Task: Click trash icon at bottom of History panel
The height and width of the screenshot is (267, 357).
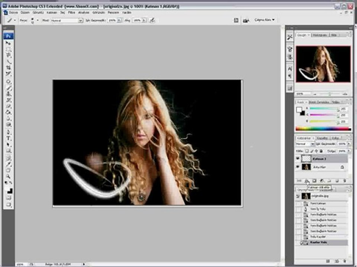Action: (344, 261)
